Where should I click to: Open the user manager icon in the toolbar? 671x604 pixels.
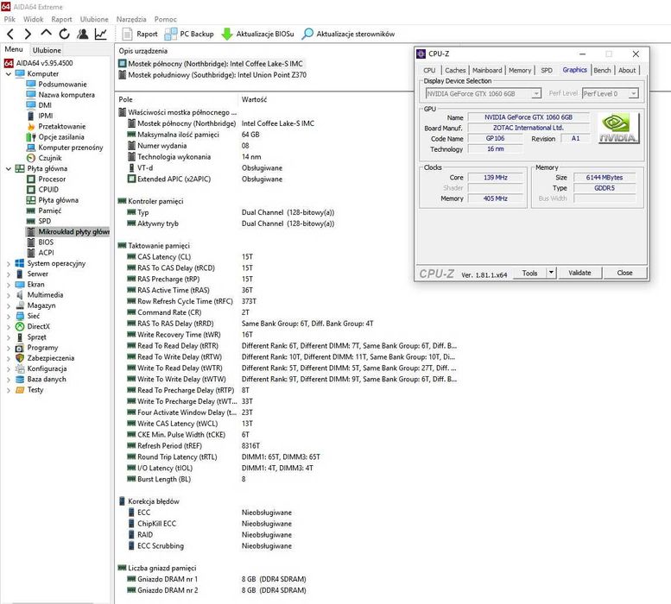82,35
